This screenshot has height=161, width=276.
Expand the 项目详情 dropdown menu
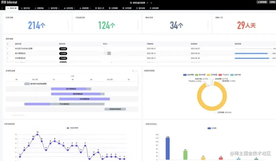click(x=54, y=8)
